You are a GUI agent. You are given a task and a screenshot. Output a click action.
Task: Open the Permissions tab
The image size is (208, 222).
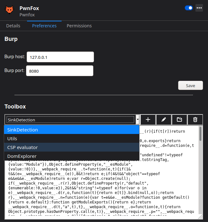[79, 26]
